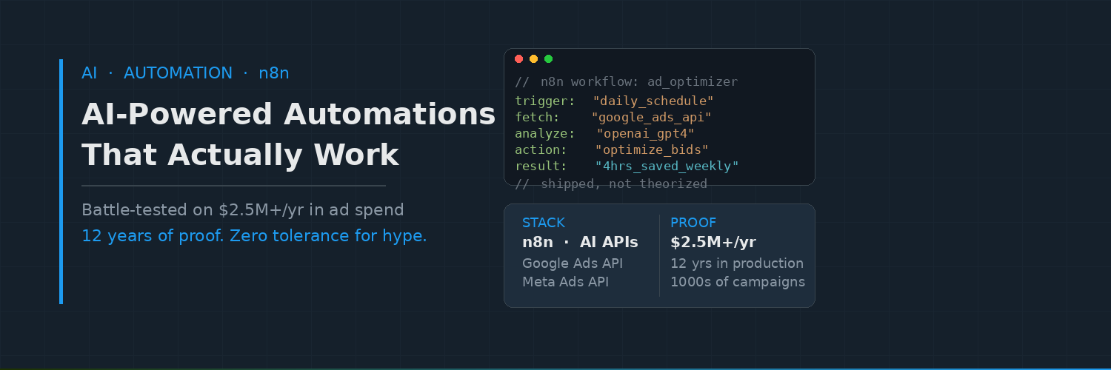Select the "analyze:" key in the code
The height and width of the screenshot is (370, 1111).
[x=544, y=133]
